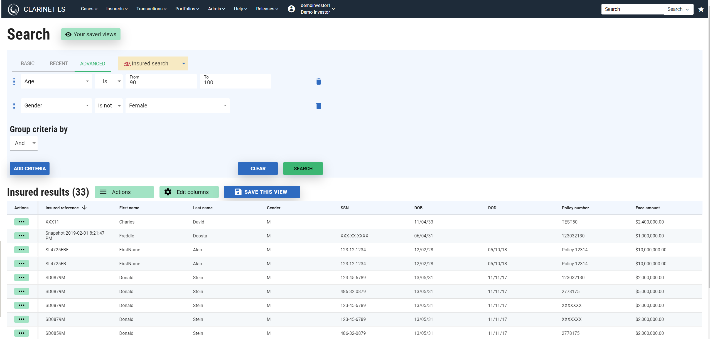Open the Insureds menu

pos(117,9)
